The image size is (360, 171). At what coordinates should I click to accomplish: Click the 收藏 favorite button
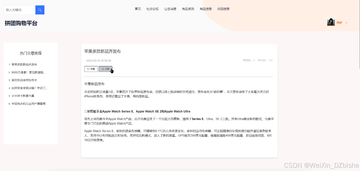[x=91, y=69]
